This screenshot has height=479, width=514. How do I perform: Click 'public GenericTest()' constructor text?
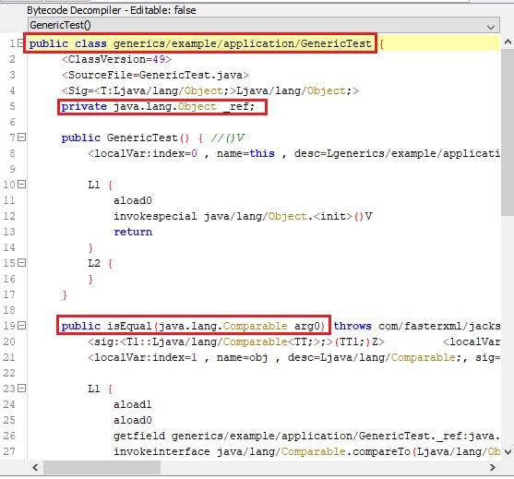(126, 138)
